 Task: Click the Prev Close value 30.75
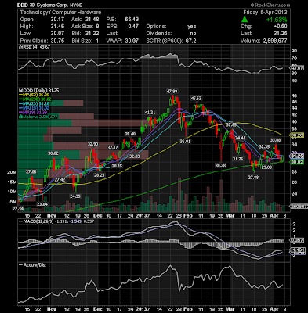tap(56, 41)
